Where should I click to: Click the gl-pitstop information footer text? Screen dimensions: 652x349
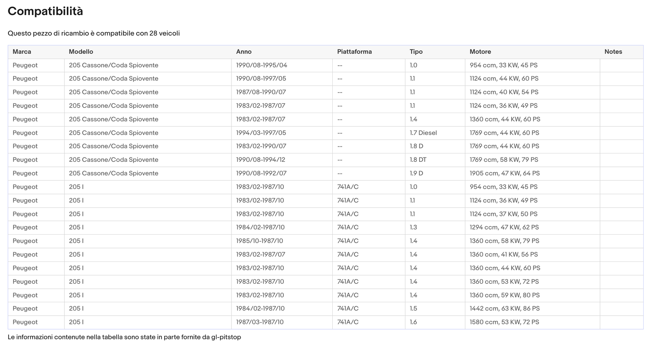click(124, 337)
